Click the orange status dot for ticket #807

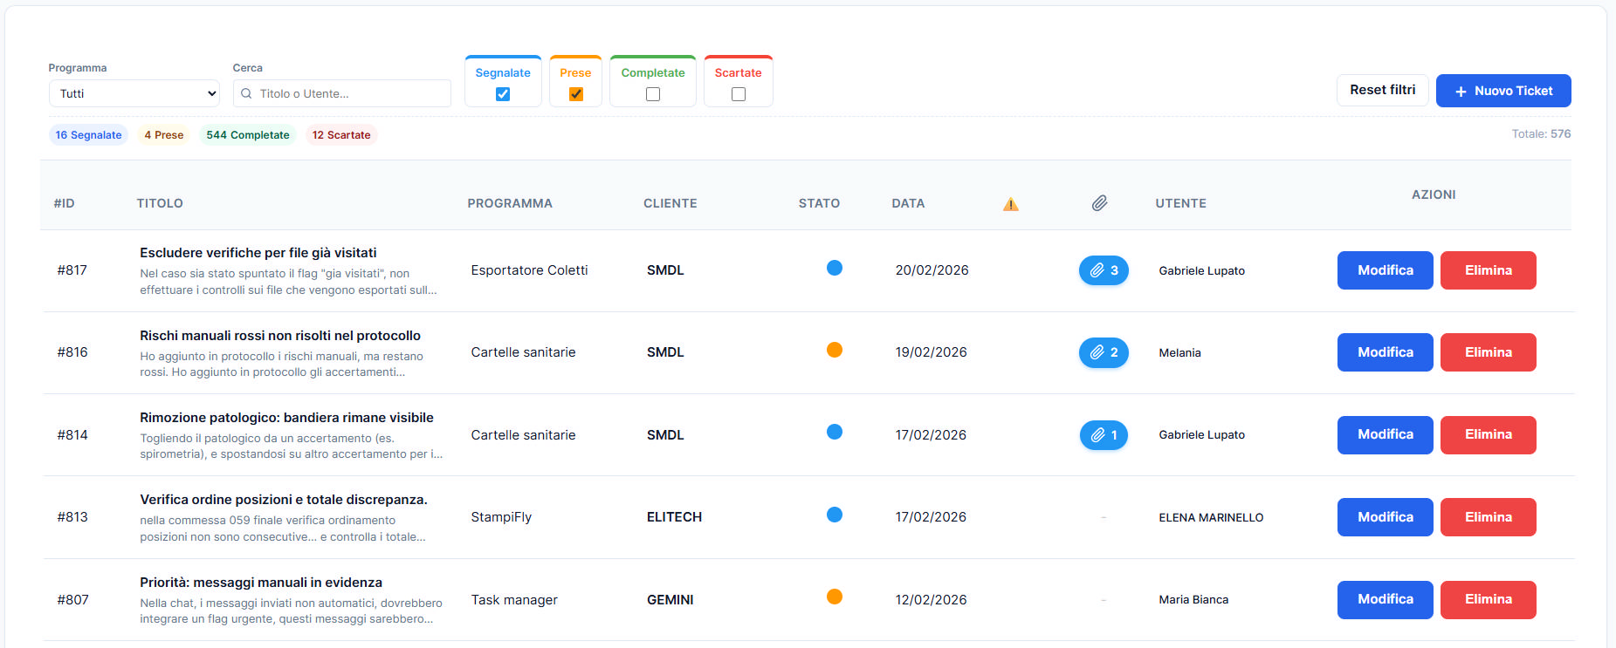[x=834, y=597]
